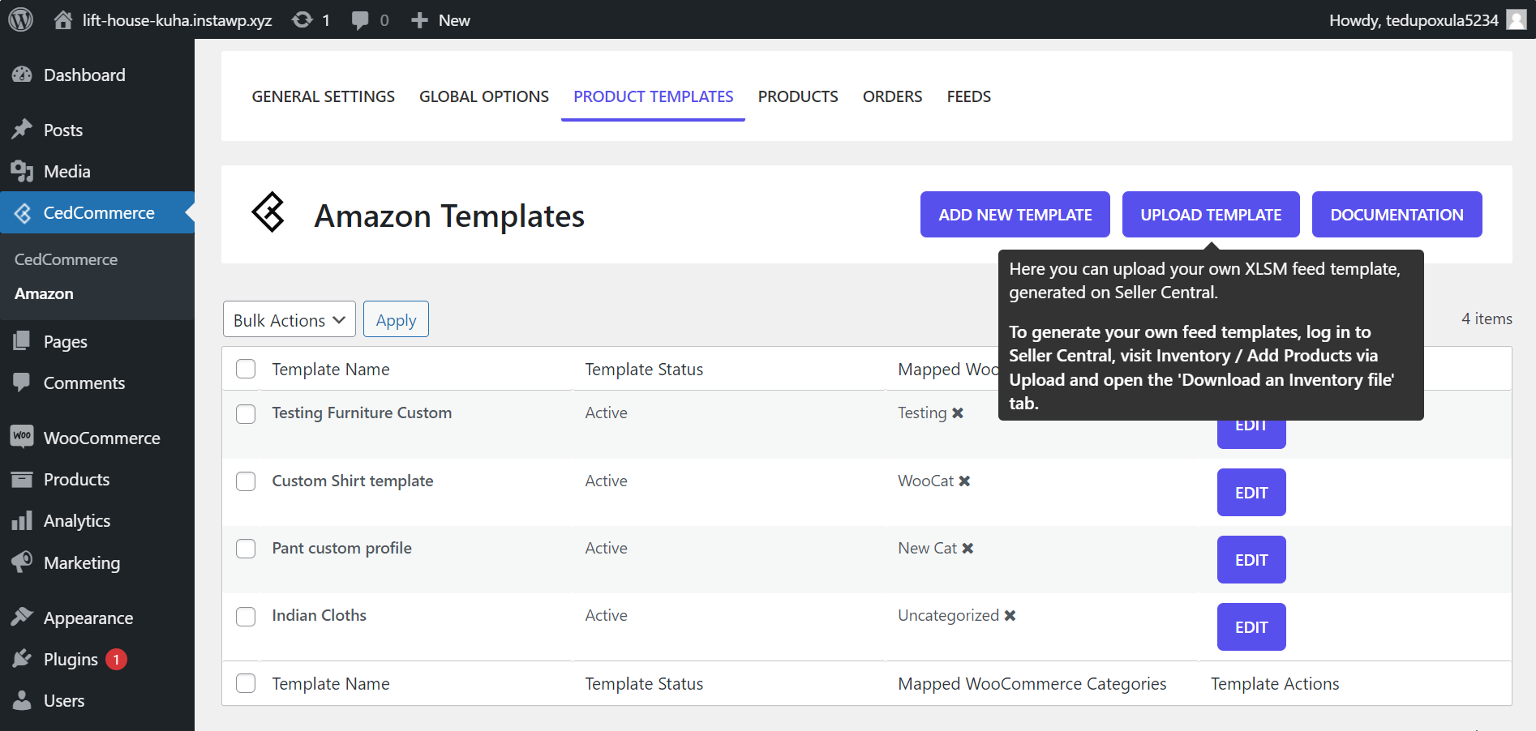
Task: Click the Howdy, tedupoxula5234 account text
Action: point(1414,20)
